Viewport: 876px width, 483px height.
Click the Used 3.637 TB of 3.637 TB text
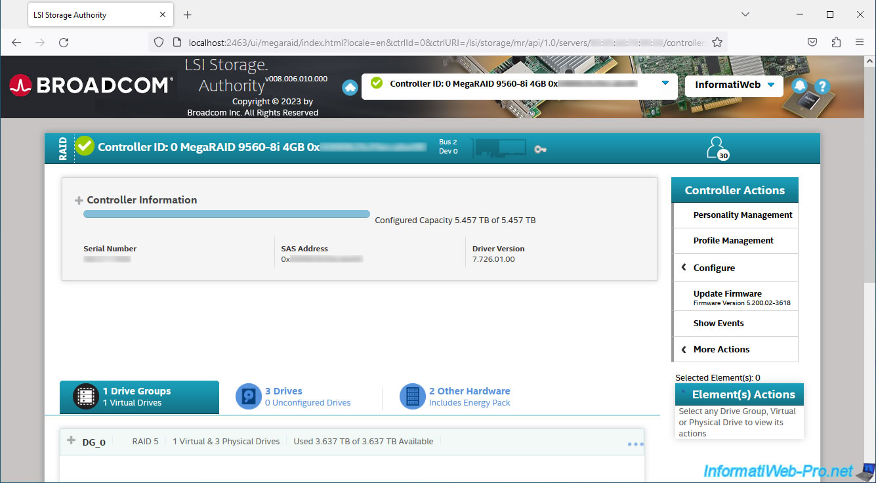coord(364,442)
